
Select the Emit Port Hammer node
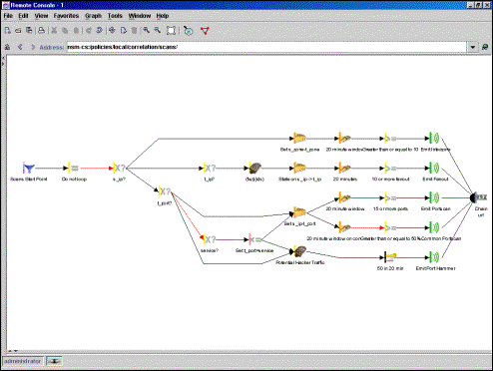[434, 257]
